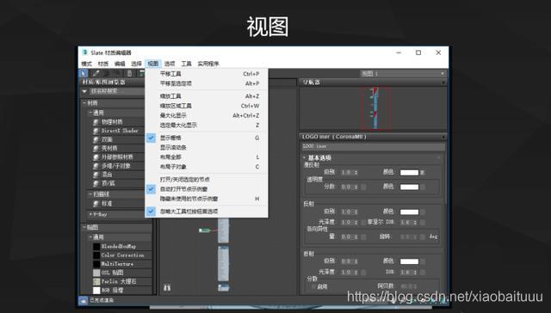Enable the 启用 checkbox under 分散
This screenshot has width=551, height=313.
coord(313,286)
